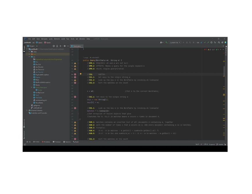Click Expand All in Project panel
This screenshot has height=194, width=252.
pos(57,46)
